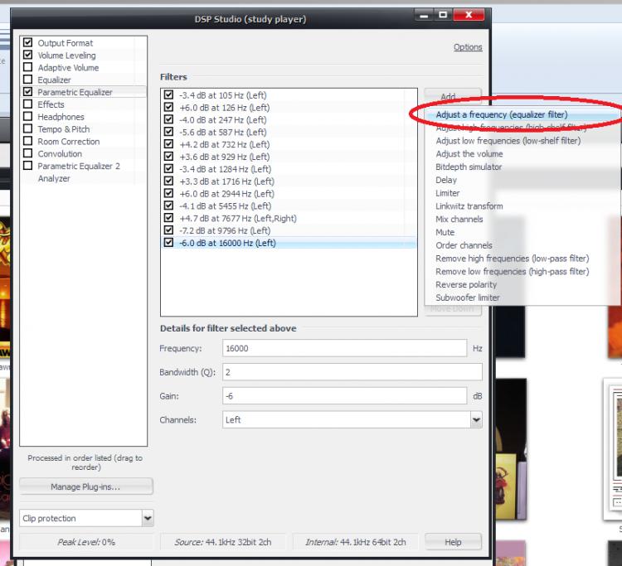Select the Room Correction plugin label
The height and width of the screenshot is (566, 622).
(x=69, y=142)
